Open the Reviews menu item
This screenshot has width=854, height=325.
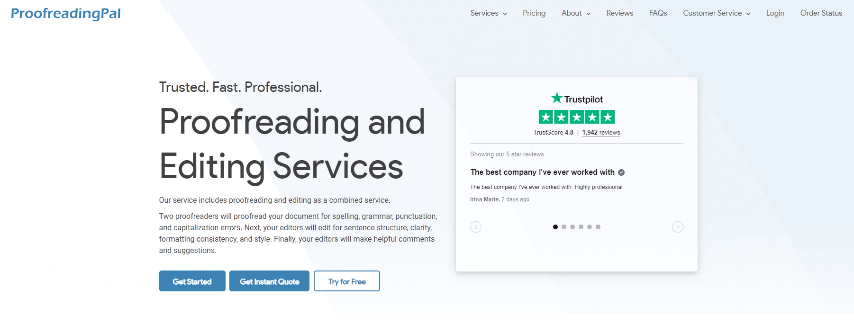(x=619, y=13)
